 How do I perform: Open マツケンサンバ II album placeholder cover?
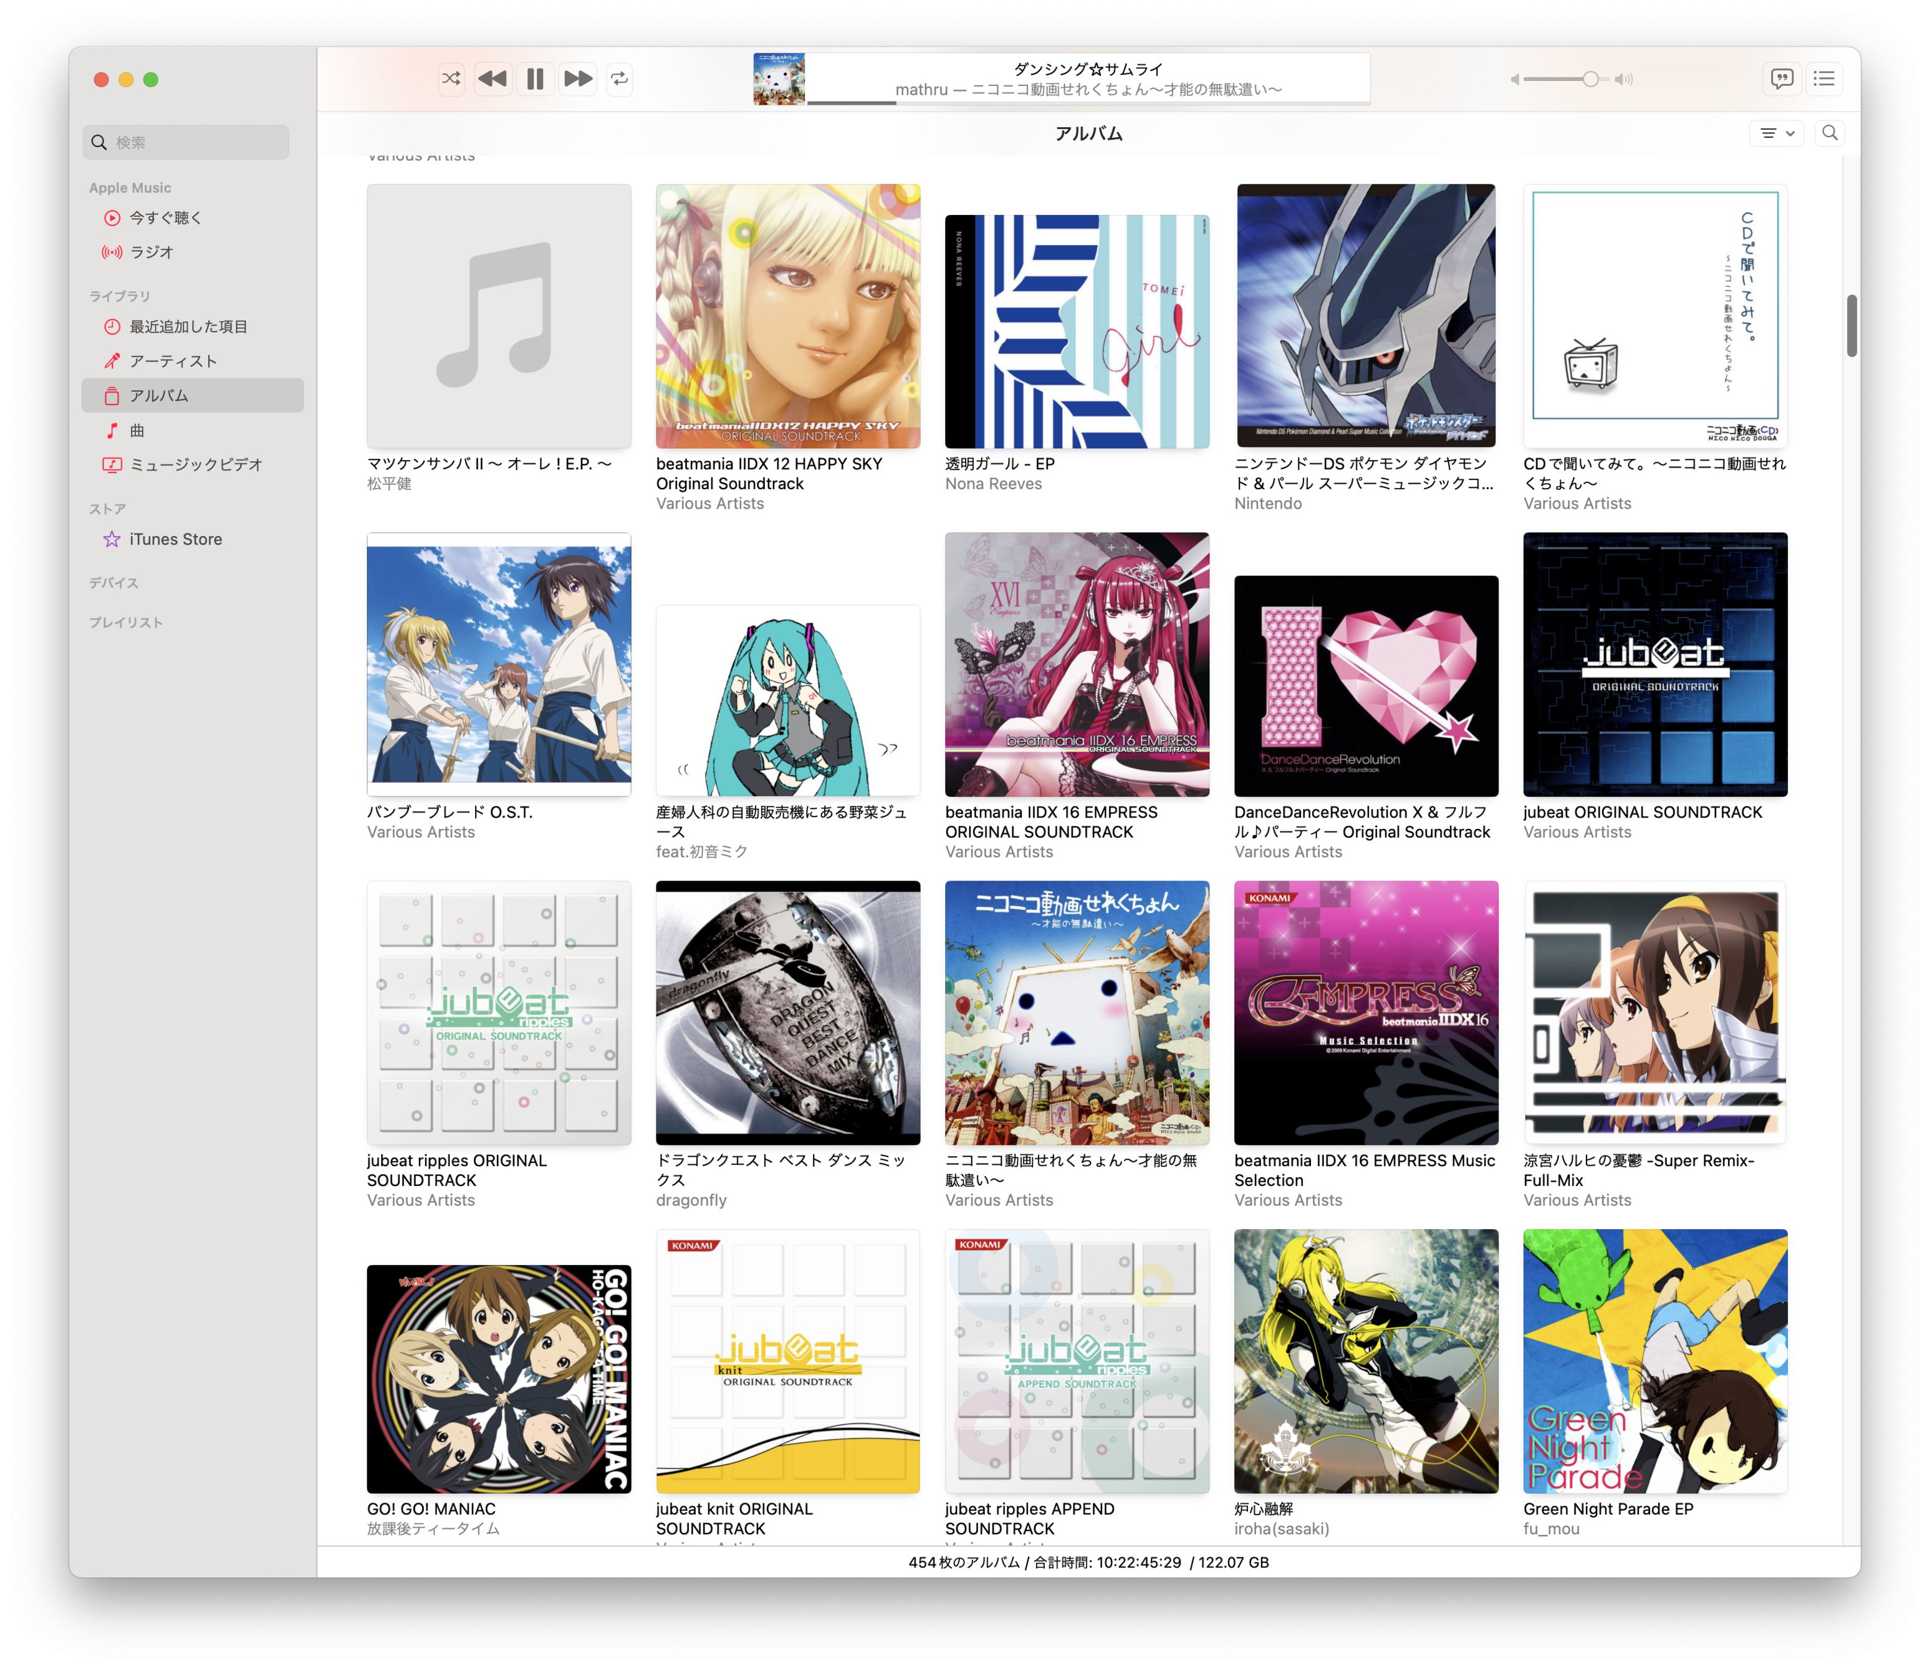(498, 316)
